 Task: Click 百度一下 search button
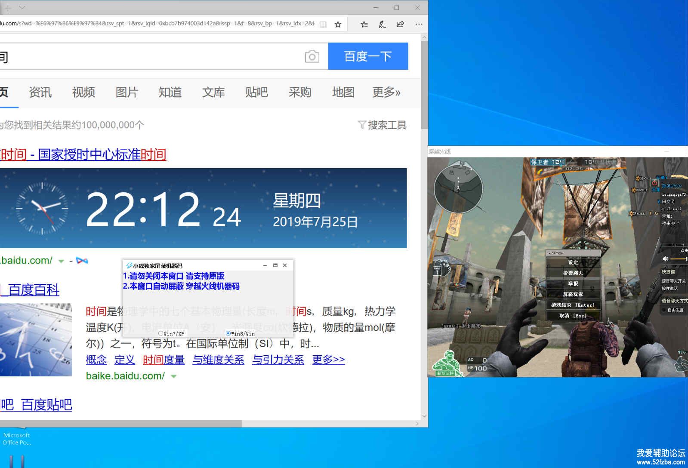368,56
